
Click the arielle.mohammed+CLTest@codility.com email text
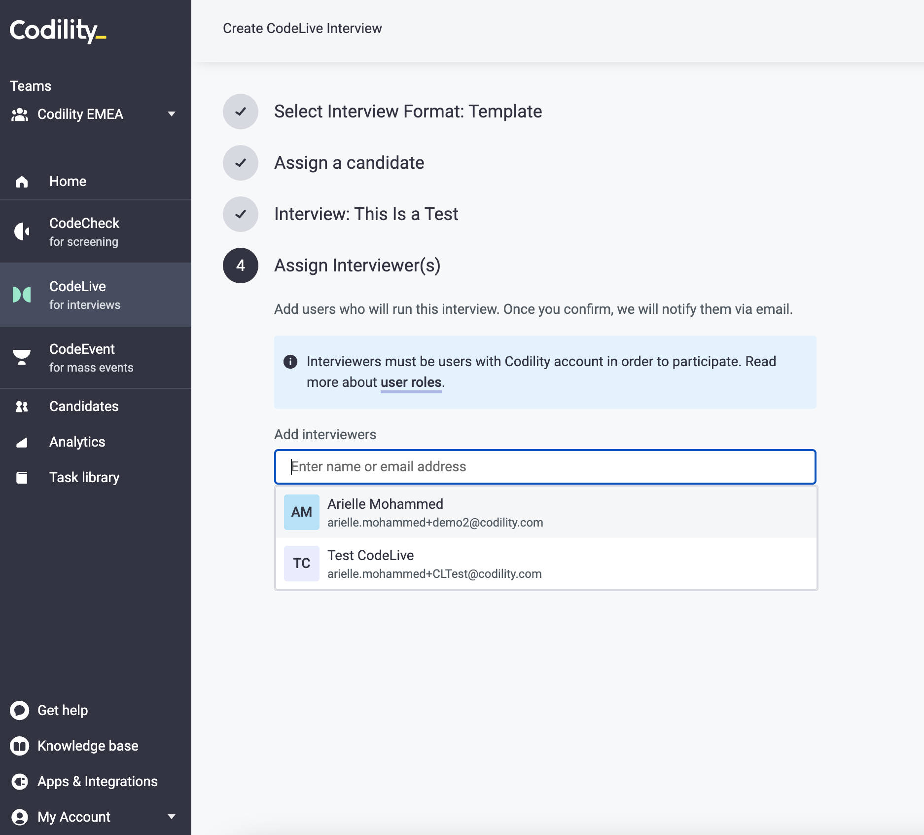click(434, 574)
